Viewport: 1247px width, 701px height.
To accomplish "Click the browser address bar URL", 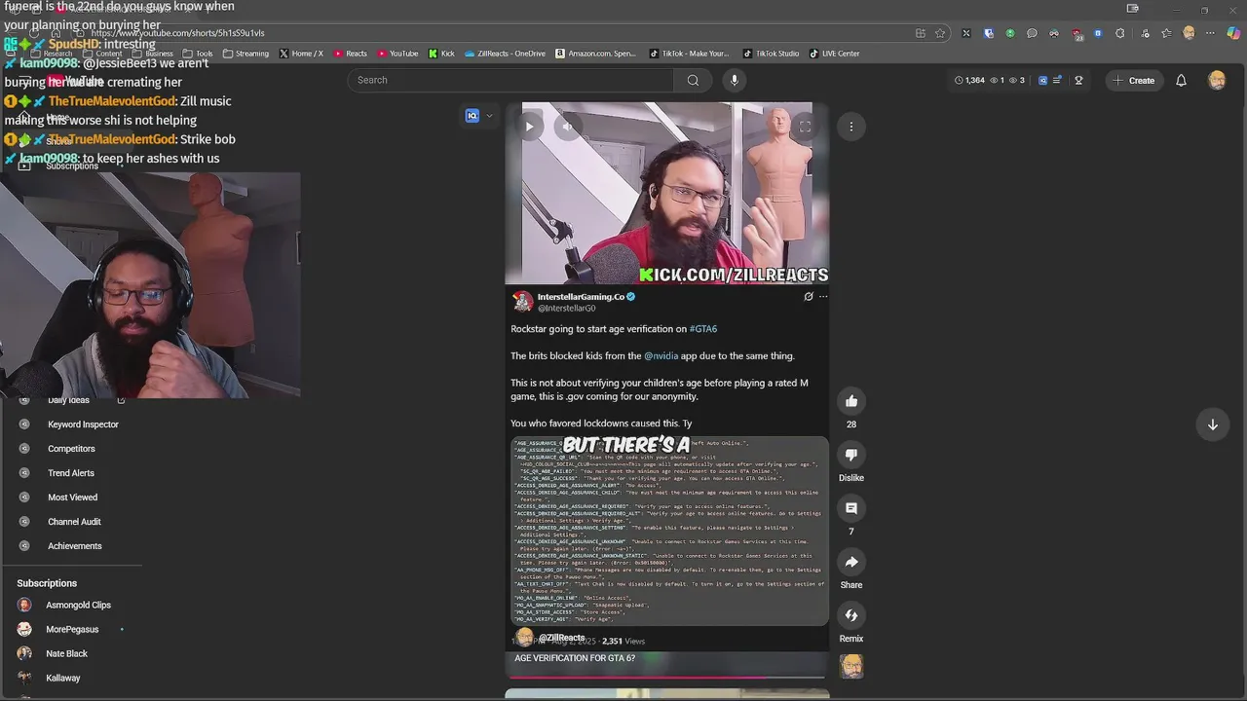I will click(177, 33).
